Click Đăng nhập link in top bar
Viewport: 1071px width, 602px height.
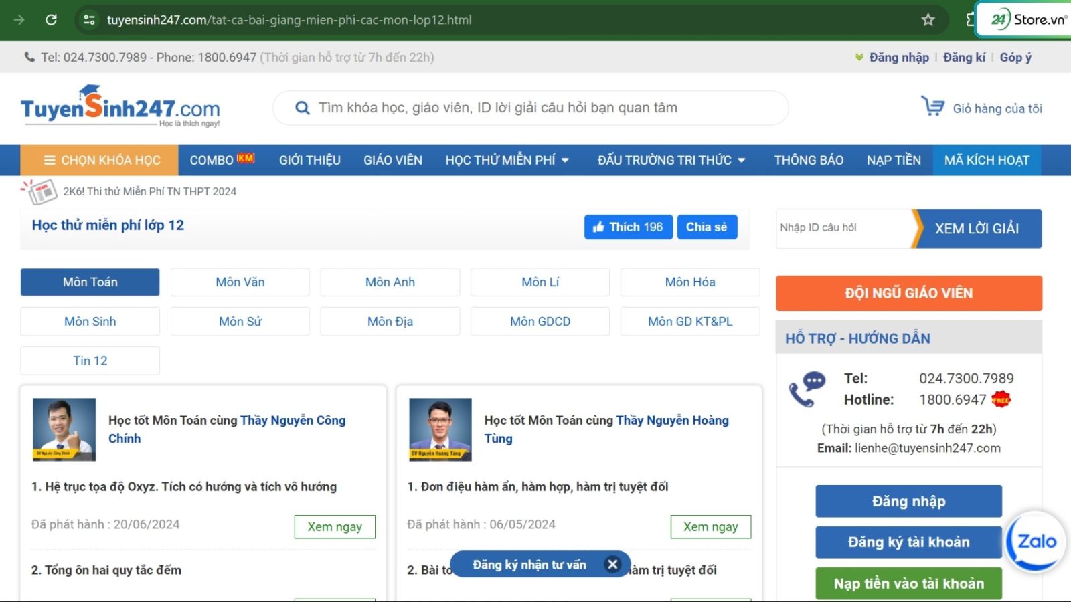pyautogui.click(x=899, y=58)
